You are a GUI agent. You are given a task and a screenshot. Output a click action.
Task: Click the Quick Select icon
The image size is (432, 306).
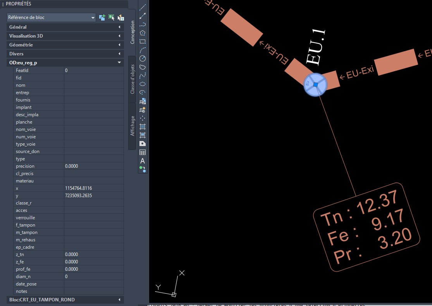coord(121,17)
